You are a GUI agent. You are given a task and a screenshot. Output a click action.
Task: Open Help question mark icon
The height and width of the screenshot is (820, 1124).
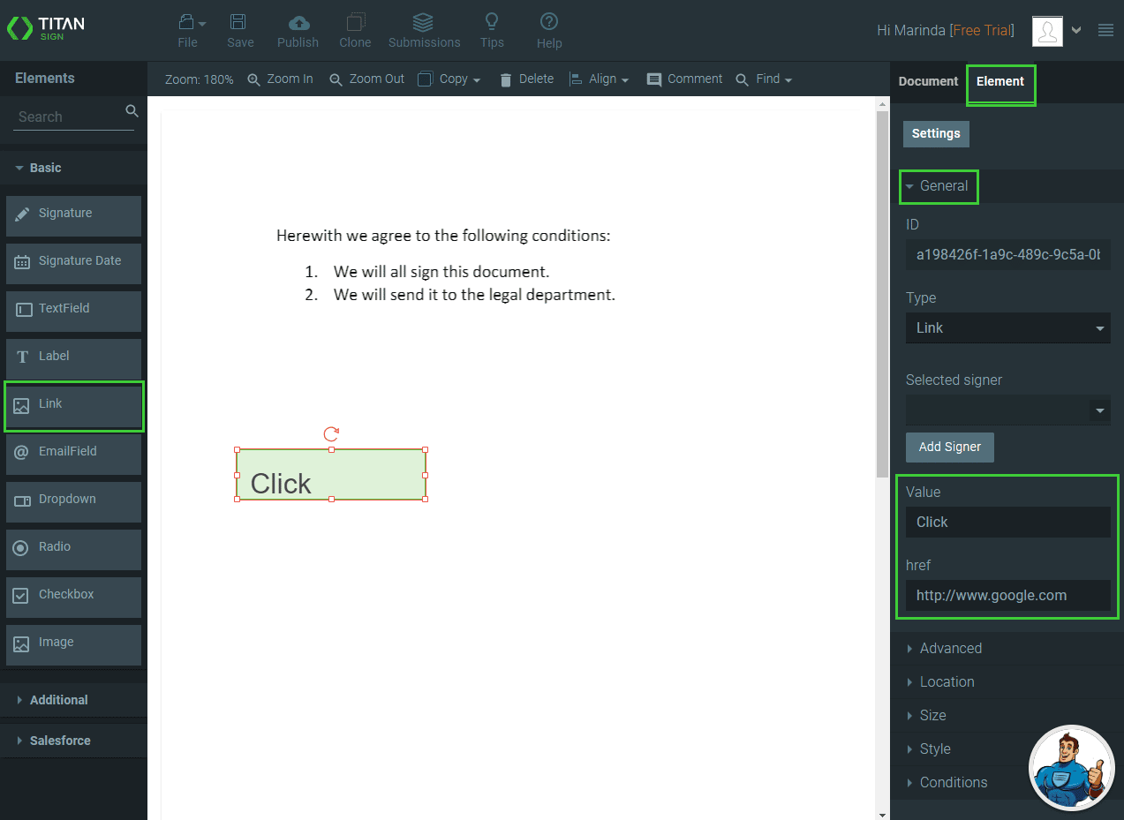click(549, 22)
